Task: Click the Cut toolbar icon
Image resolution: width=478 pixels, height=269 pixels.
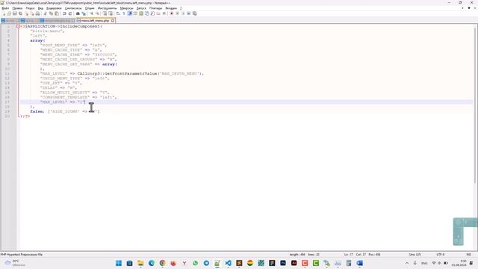Action: point(46,13)
